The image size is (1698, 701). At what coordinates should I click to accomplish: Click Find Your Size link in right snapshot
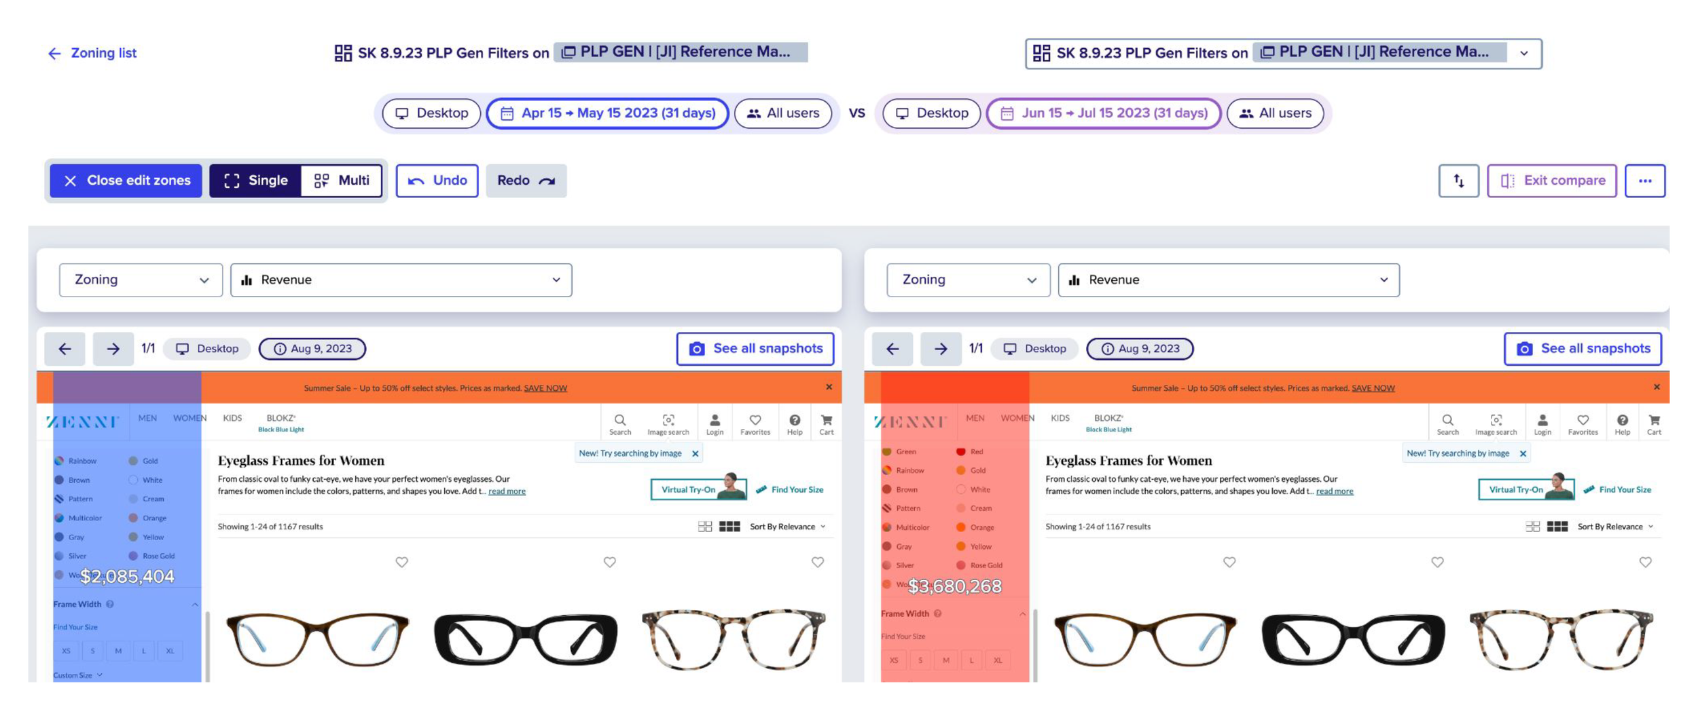[x=1619, y=489]
